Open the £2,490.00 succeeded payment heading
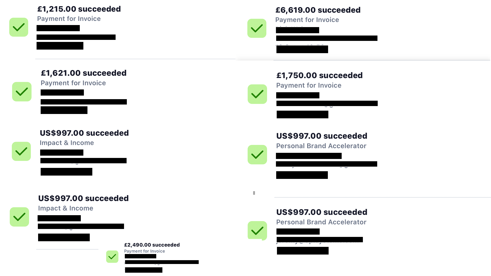This screenshot has width=491, height=276. coord(152,245)
